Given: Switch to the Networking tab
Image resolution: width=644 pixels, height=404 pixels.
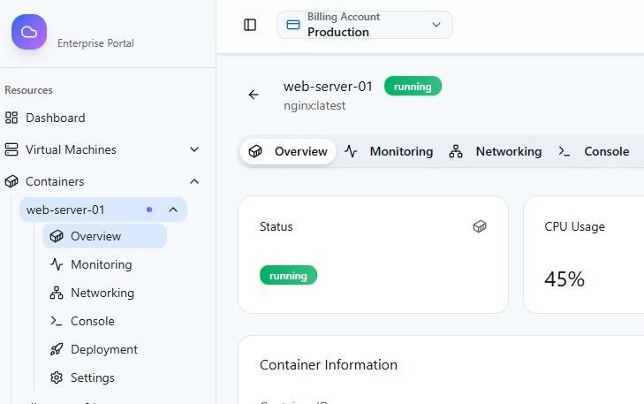Looking at the screenshot, I should pyautogui.click(x=496, y=151).
